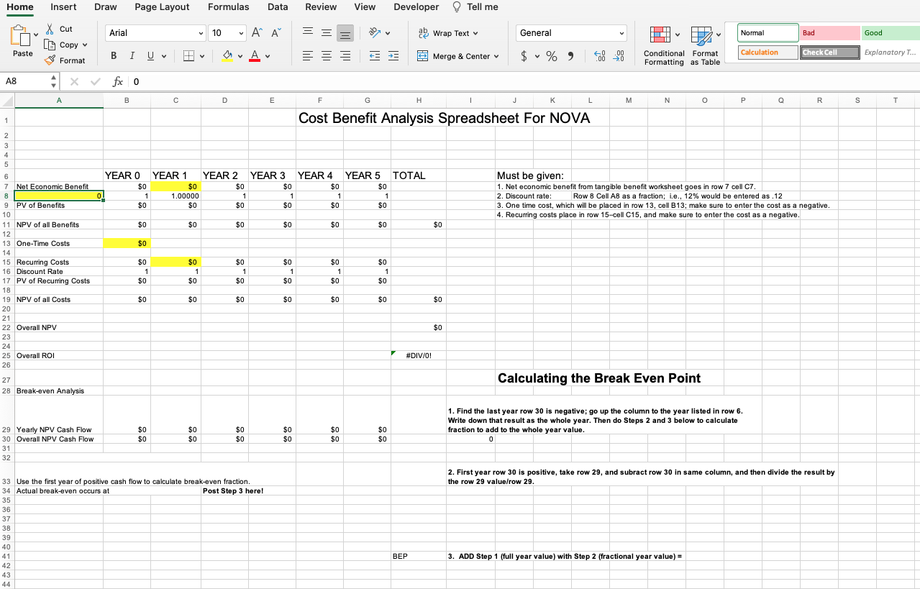Copy the selected cell
920x589 pixels.
pos(63,45)
